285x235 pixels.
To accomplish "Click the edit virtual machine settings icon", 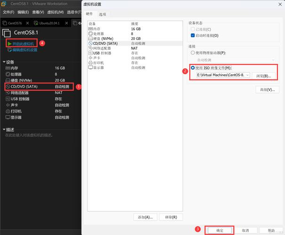I will coord(9,50).
